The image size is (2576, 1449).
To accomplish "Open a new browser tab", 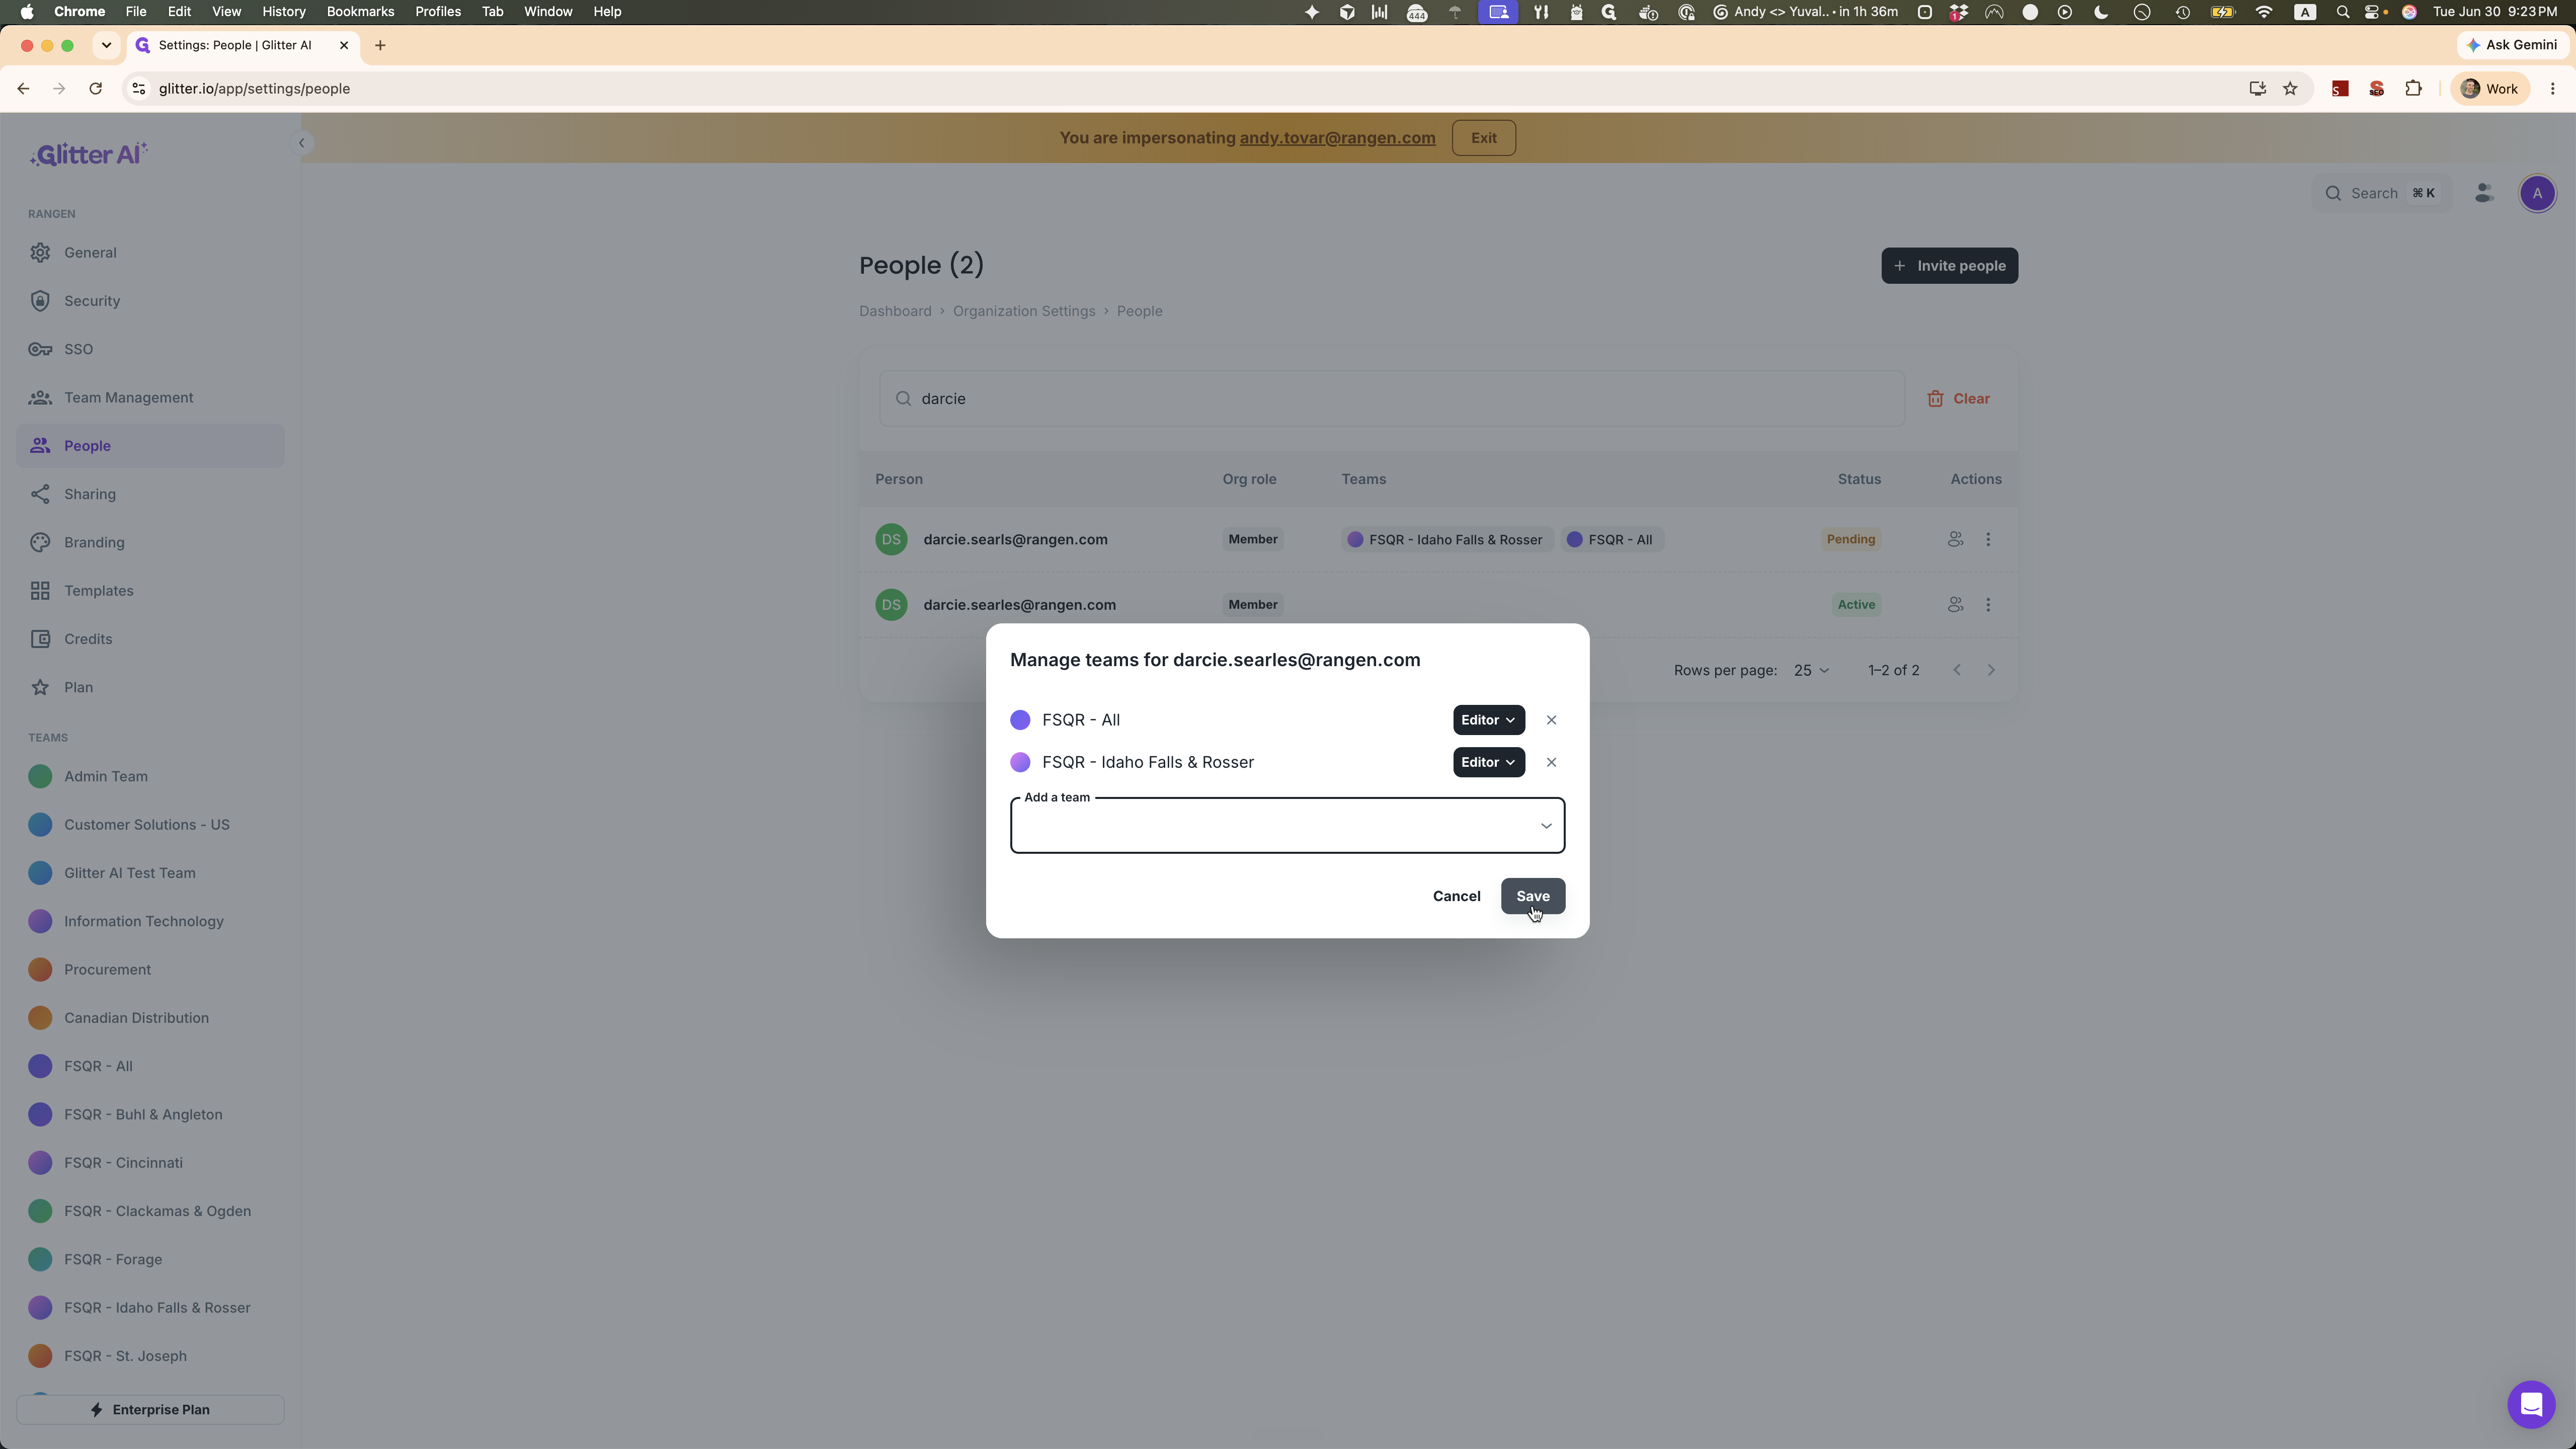I will coord(380,45).
